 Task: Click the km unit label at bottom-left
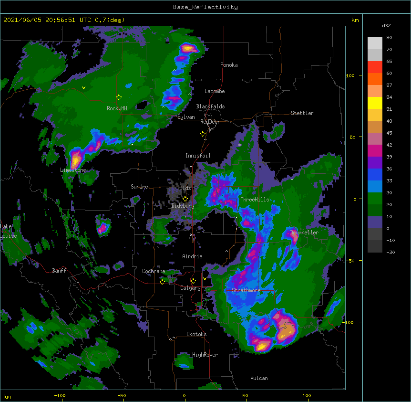point(7,396)
